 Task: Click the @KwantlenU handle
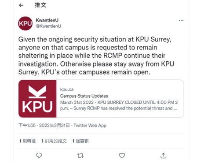point(48,26)
